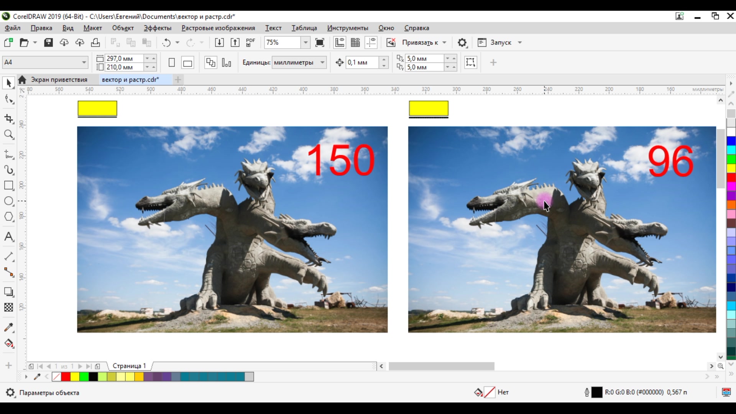Select the Zoom tool

pyautogui.click(x=9, y=135)
